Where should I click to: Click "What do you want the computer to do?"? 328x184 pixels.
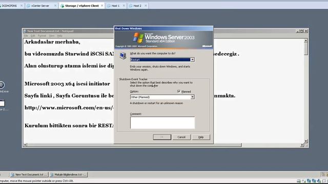pos(153,53)
